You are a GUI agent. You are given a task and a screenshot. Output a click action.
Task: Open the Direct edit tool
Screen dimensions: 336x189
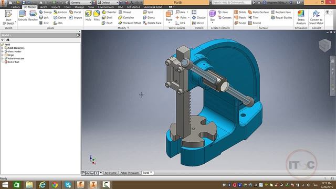(x=149, y=17)
